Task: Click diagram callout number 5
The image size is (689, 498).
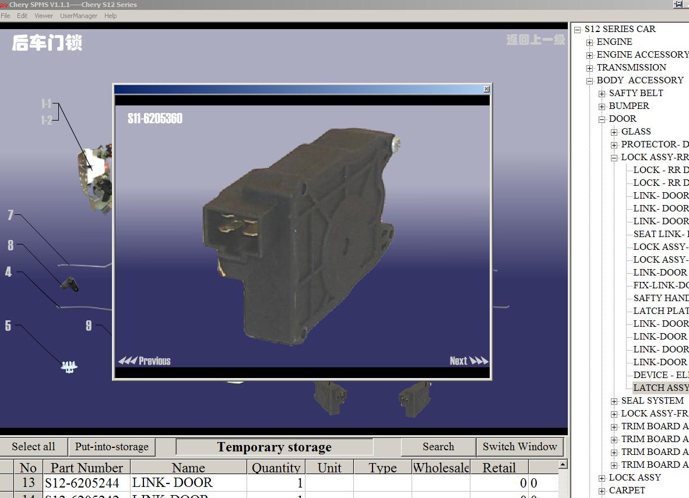Action: (x=8, y=326)
